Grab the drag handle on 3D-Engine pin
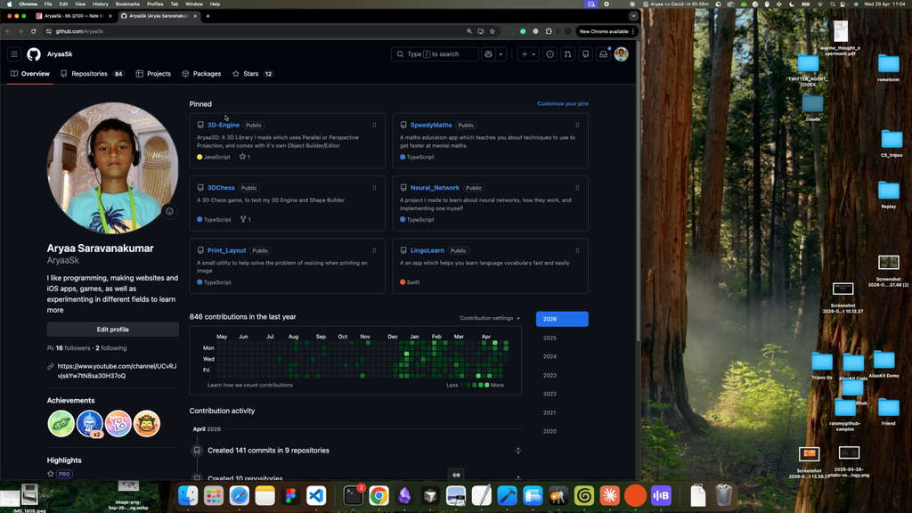 click(x=375, y=125)
